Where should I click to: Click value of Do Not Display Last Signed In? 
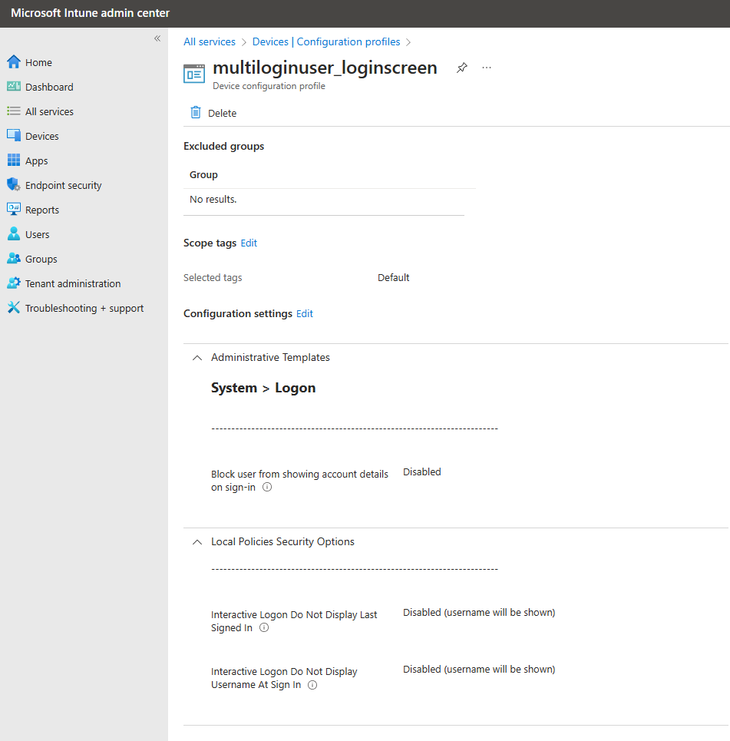(479, 612)
